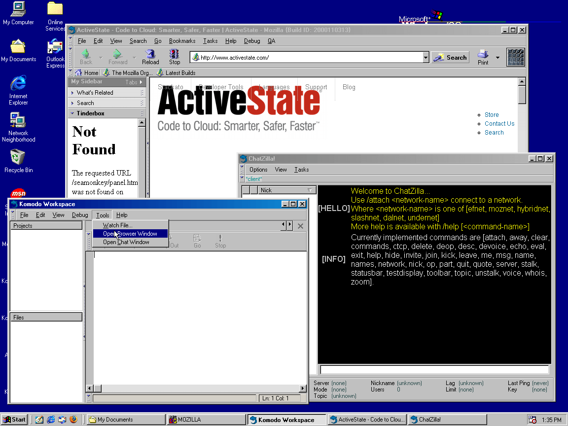The height and width of the screenshot is (426, 568).
Task: Switch to ChatZilla! taskbar button
Action: (x=447, y=420)
